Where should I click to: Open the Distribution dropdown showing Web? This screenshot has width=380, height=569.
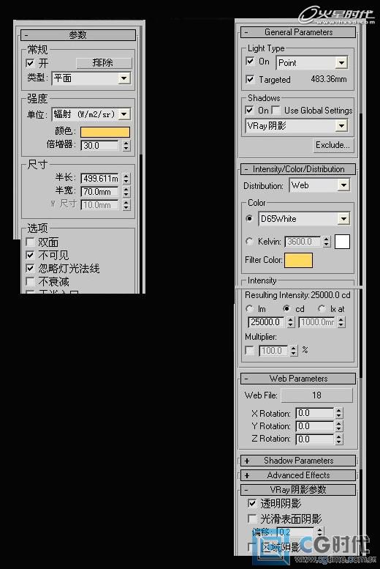click(x=319, y=185)
